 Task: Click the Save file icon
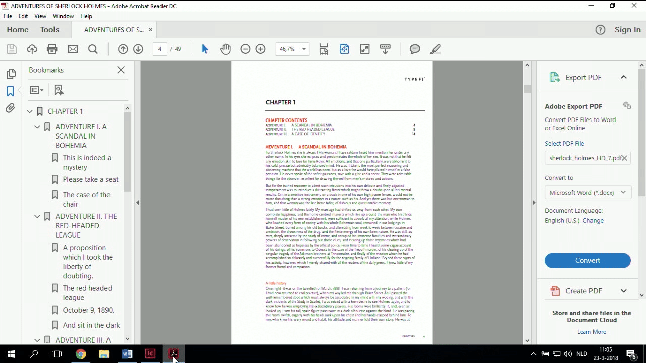click(x=12, y=49)
